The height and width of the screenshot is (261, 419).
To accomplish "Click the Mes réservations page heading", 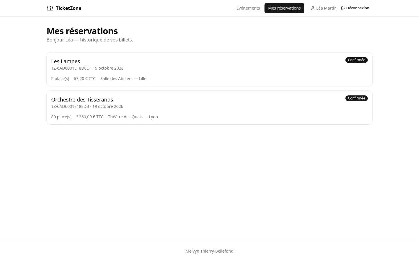I will tap(82, 31).
